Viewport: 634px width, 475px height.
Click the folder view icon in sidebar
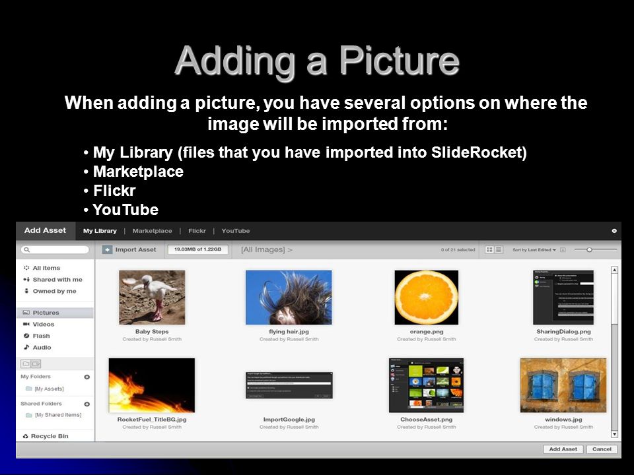tap(26, 364)
